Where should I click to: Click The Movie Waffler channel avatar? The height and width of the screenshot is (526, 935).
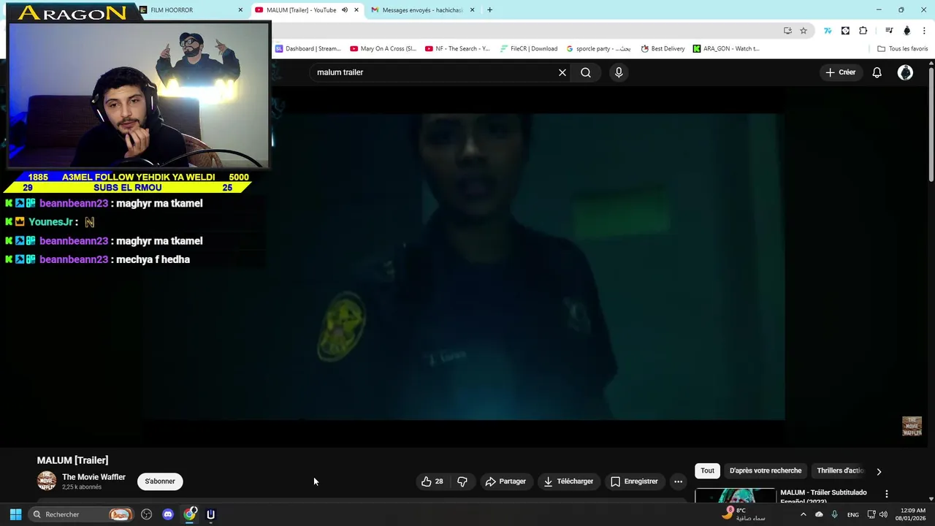click(47, 481)
